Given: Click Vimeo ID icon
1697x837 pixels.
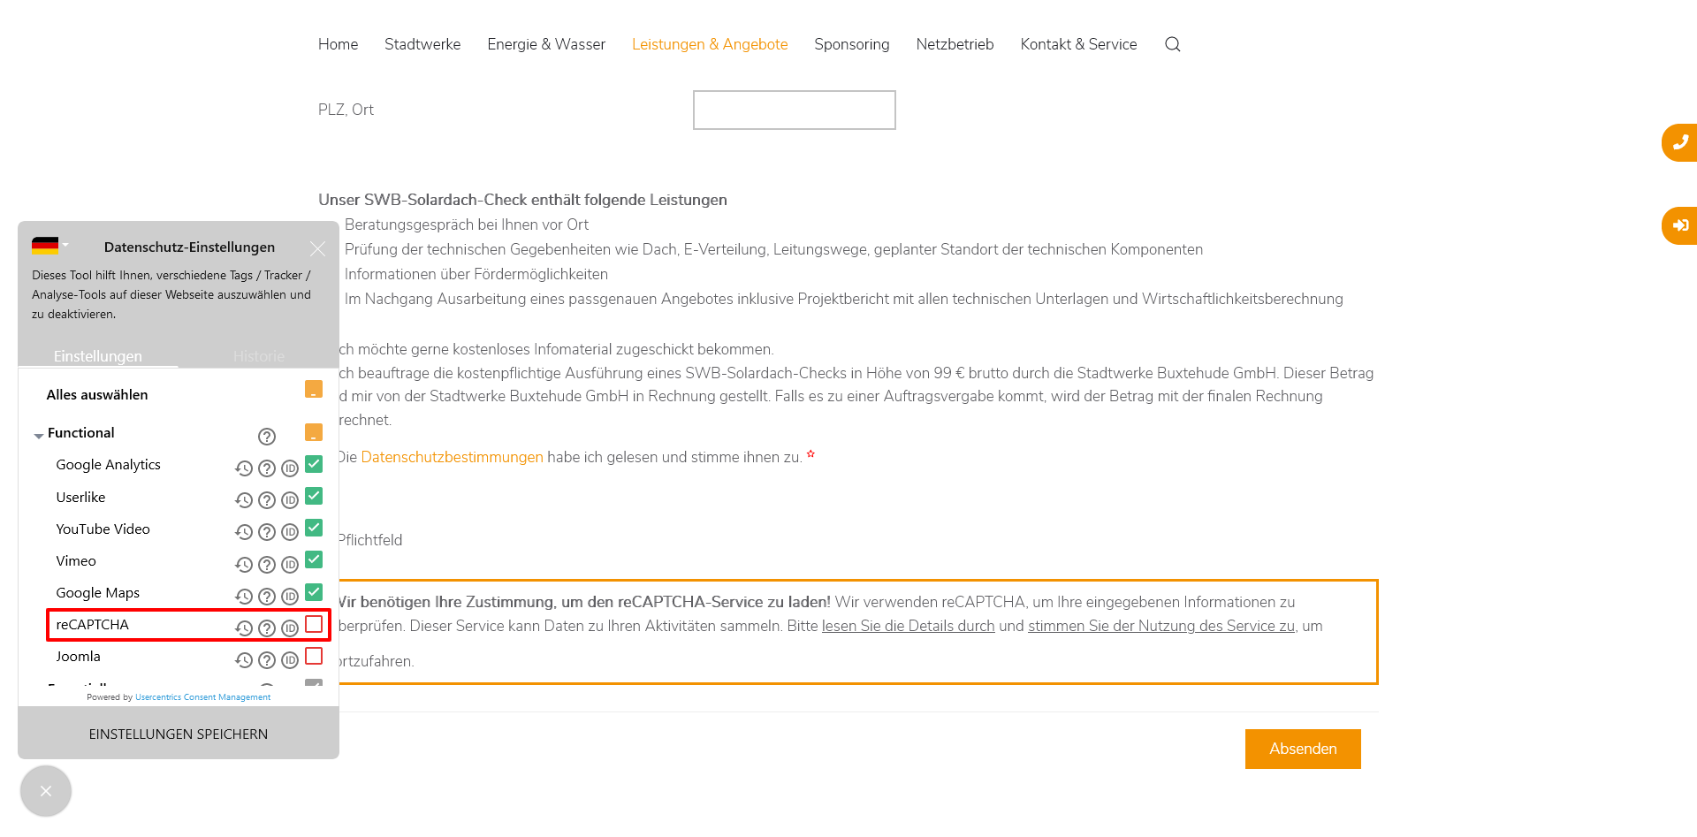Looking at the screenshot, I should click(290, 565).
